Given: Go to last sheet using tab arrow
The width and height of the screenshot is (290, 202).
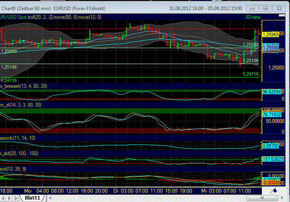Looking at the screenshot, I should click(16, 198).
